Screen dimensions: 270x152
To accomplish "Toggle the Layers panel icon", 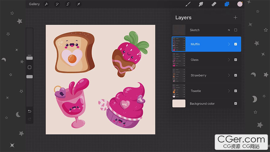I will coord(227,4).
